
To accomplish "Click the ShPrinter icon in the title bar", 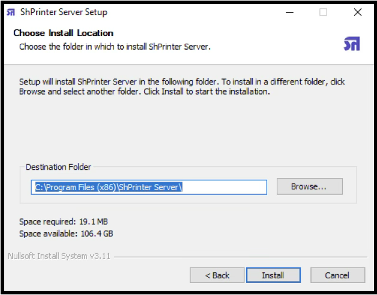I will [11, 12].
